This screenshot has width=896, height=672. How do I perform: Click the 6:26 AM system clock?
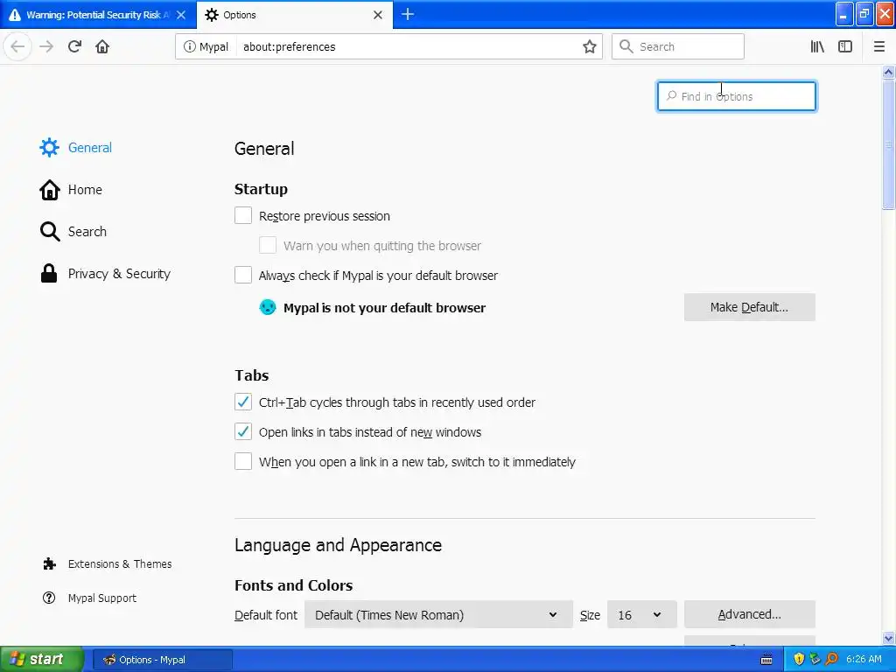tap(864, 659)
